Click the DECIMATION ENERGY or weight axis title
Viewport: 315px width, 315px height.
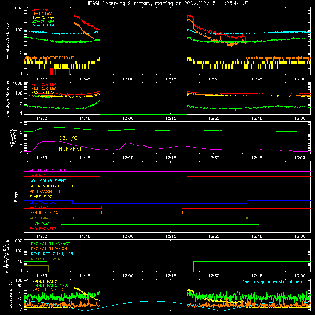pos(6,256)
